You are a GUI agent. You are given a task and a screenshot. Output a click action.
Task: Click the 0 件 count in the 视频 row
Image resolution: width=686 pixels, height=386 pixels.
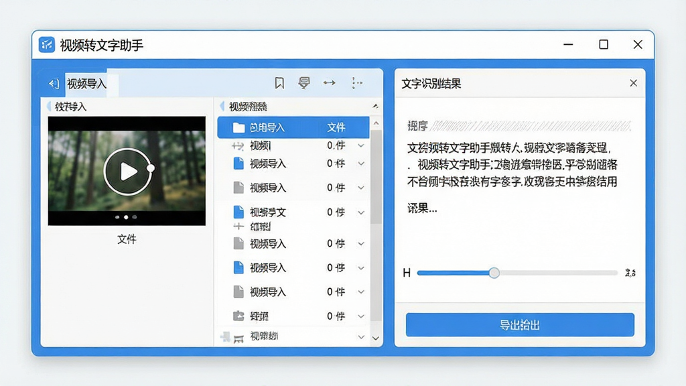[336, 145]
